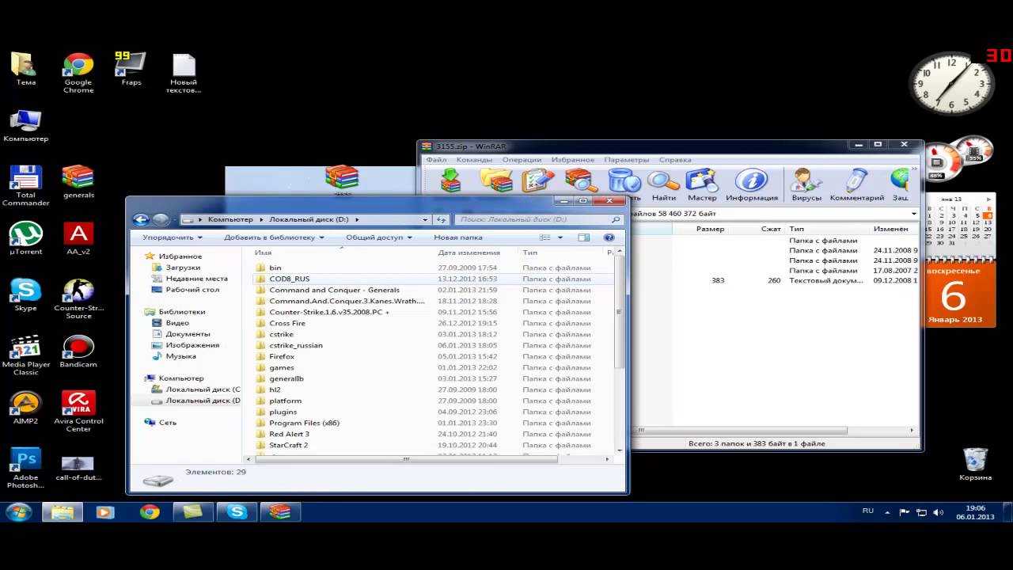Image resolution: width=1013 pixels, height=570 pixels.
Task: Open the Операции menu in WinRAR
Action: point(522,160)
